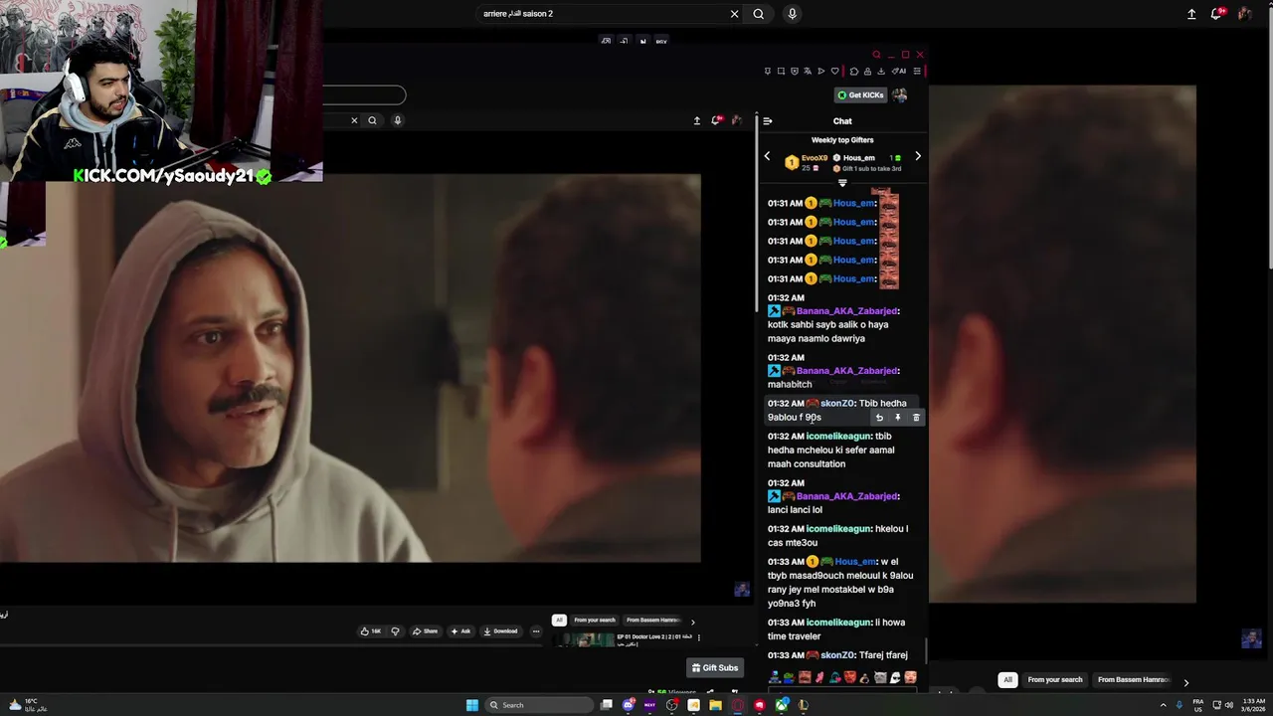Open the Windows Start menu
Viewport: 1273px width, 716px height.
tap(472, 705)
